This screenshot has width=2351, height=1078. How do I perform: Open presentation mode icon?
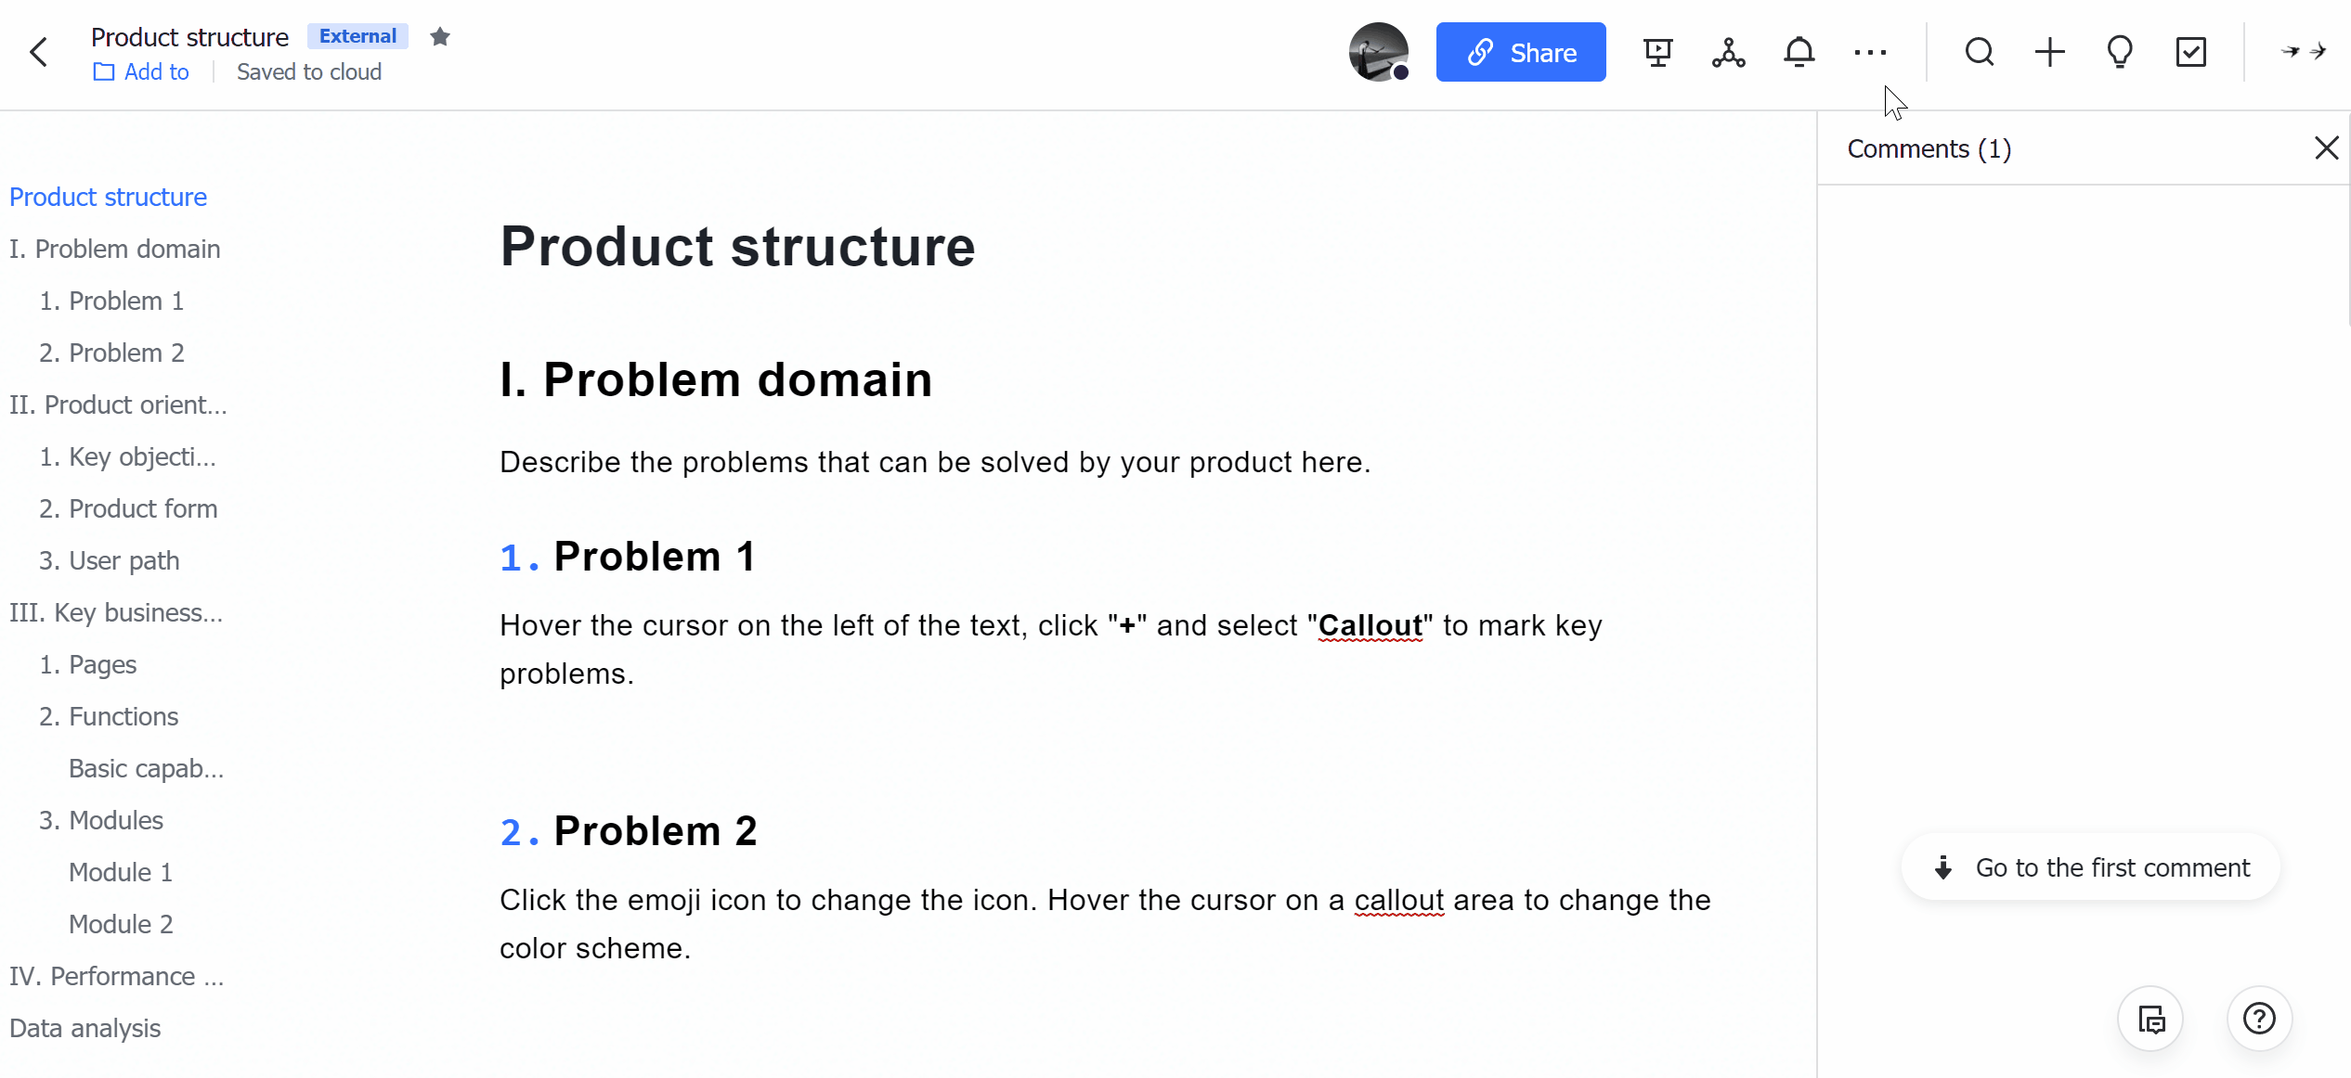point(1657,52)
